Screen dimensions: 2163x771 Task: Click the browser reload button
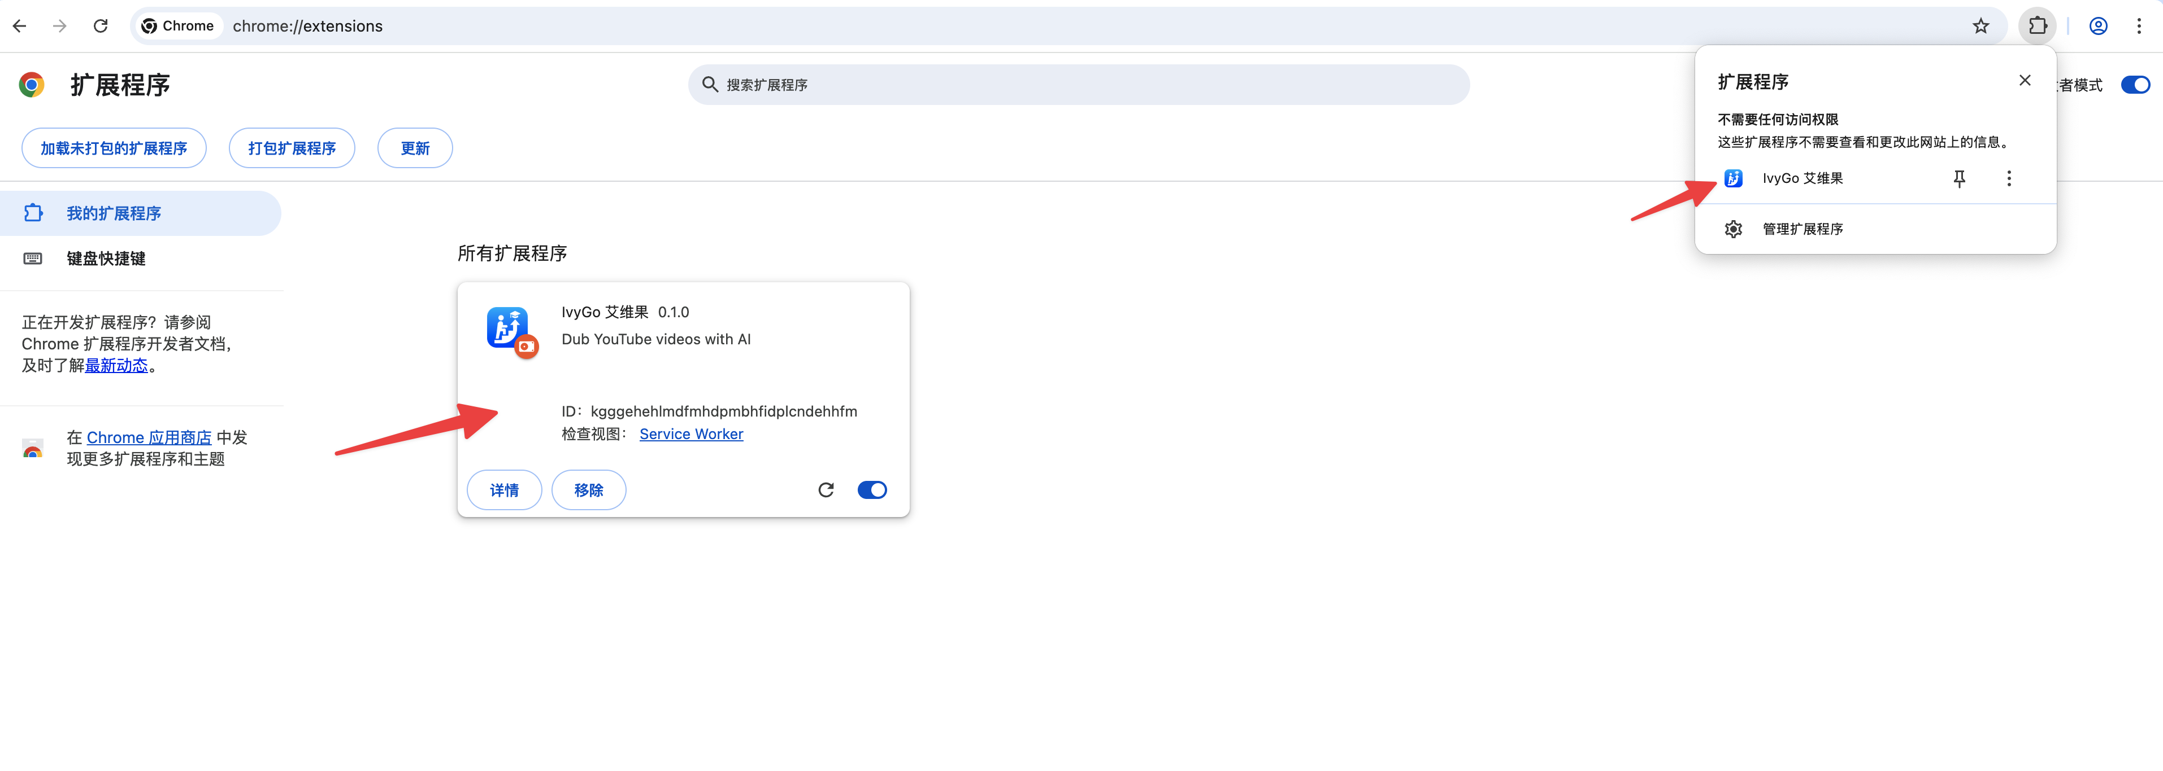tap(101, 26)
